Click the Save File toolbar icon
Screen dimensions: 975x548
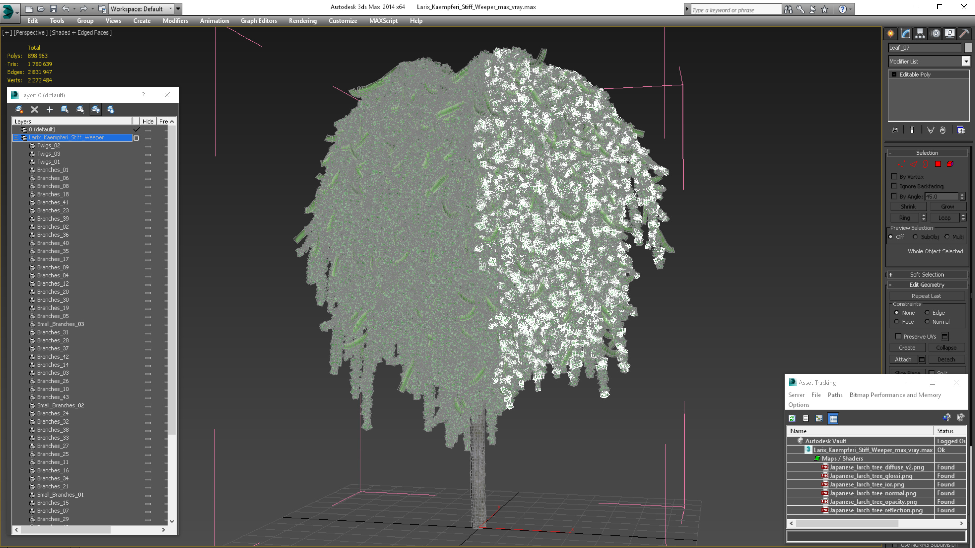point(53,9)
